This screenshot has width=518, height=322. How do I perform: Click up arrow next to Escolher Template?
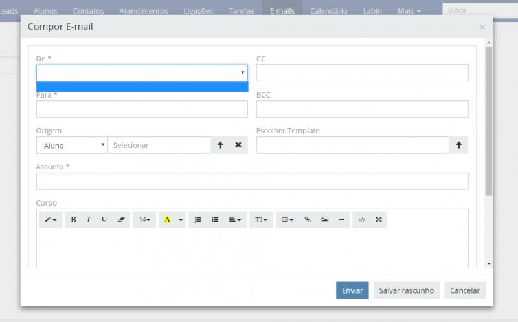click(x=459, y=145)
